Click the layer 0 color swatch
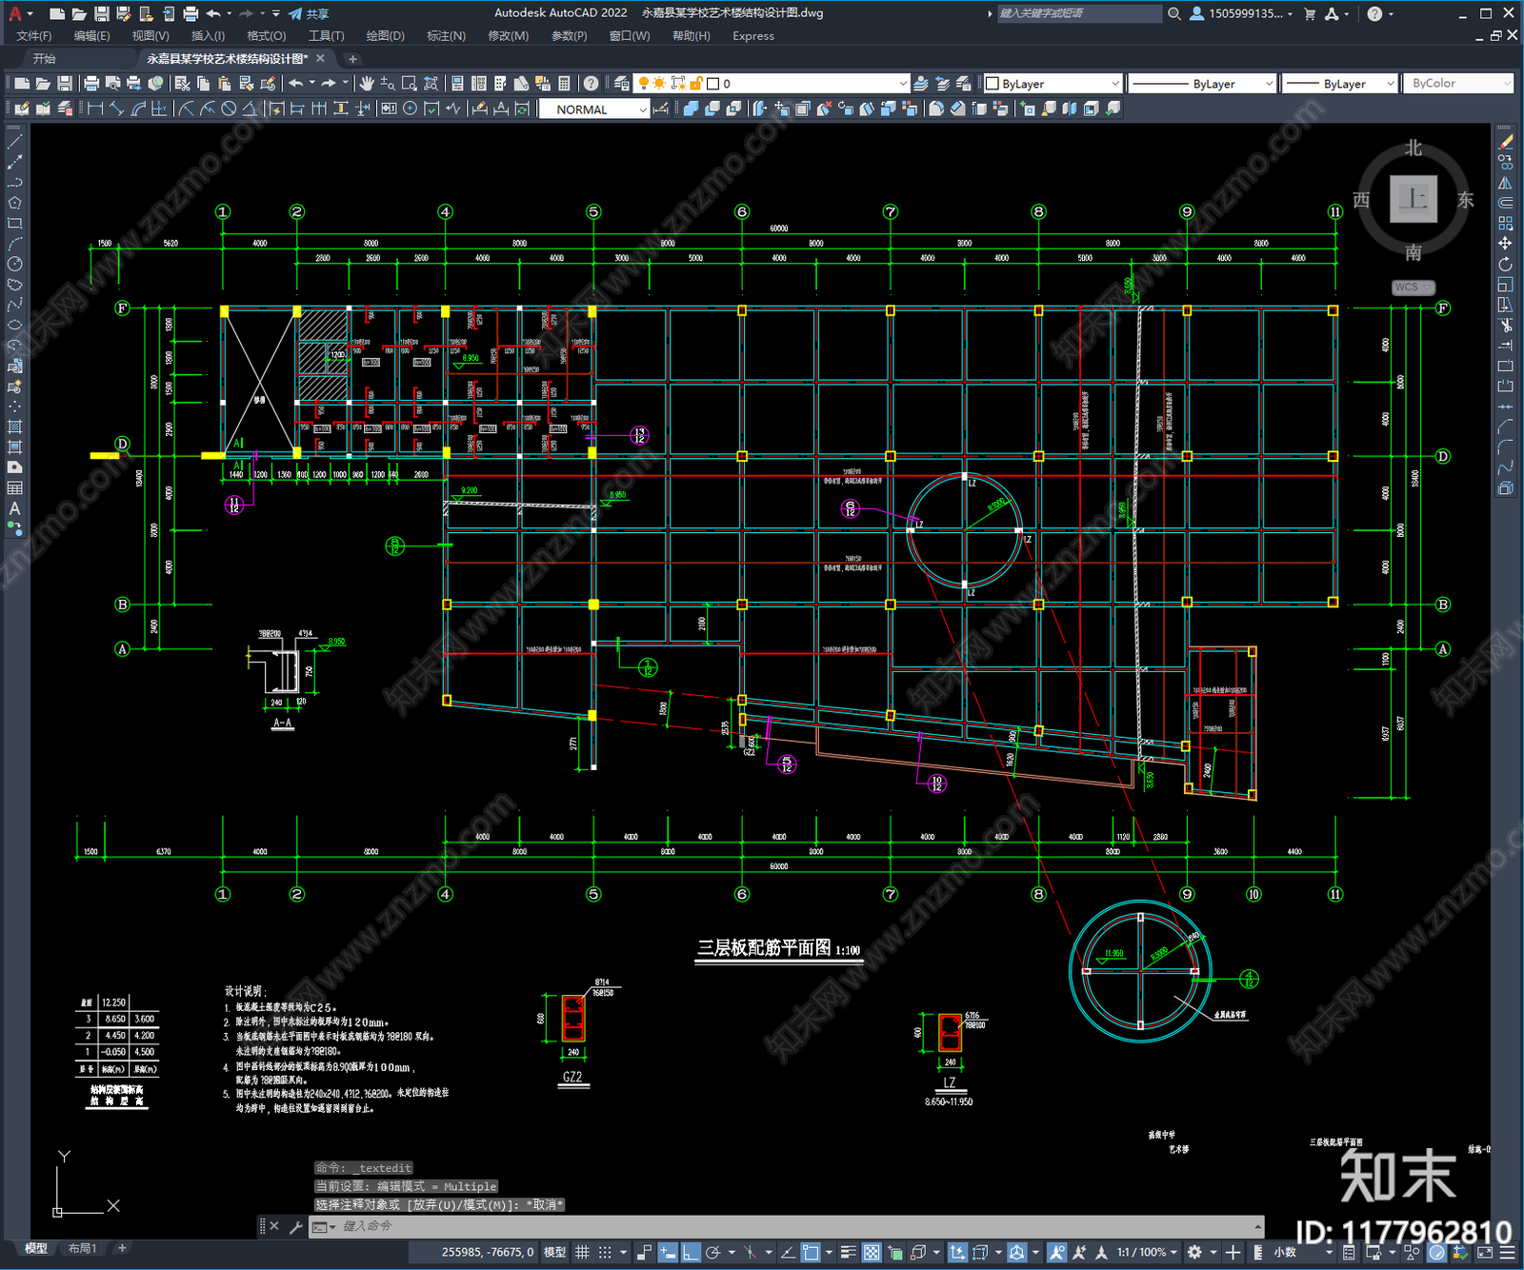 (x=712, y=84)
